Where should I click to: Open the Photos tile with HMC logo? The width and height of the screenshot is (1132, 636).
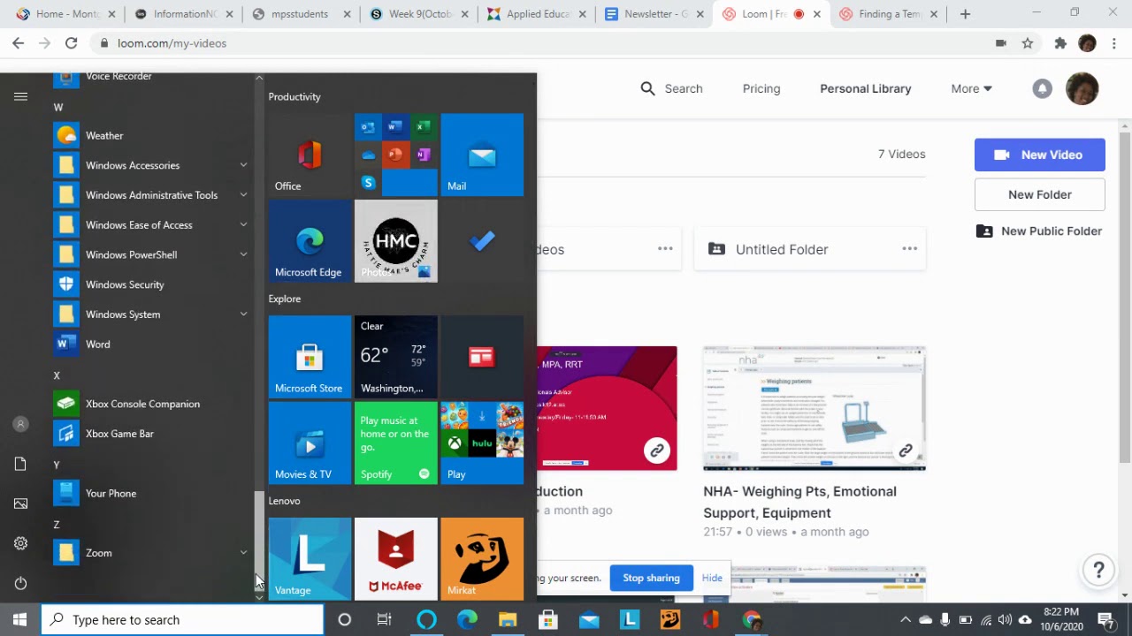[x=395, y=241]
